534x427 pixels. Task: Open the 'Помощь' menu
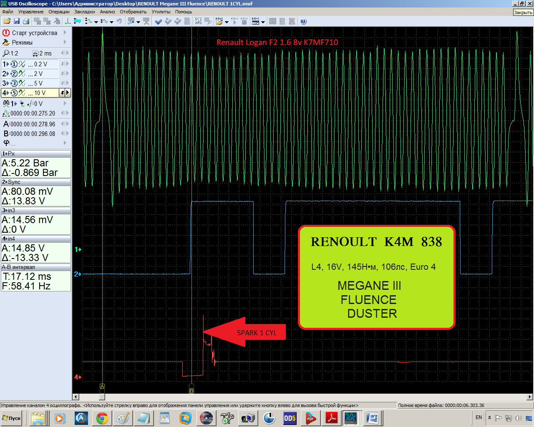(x=184, y=12)
